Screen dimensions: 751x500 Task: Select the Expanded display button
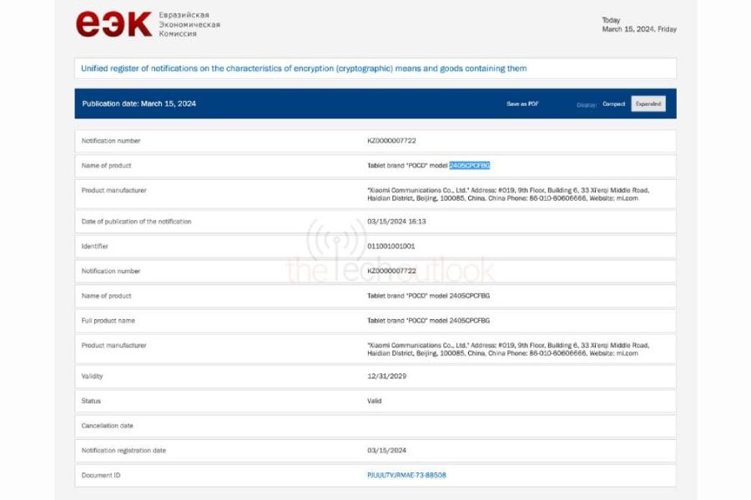coord(648,104)
